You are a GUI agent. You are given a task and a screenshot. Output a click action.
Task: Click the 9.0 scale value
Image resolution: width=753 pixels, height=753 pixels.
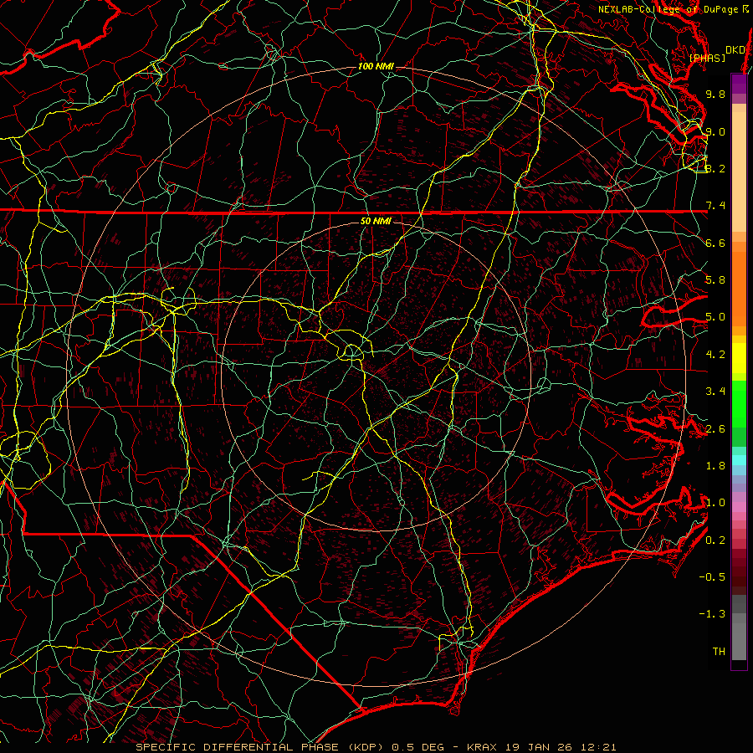point(715,131)
